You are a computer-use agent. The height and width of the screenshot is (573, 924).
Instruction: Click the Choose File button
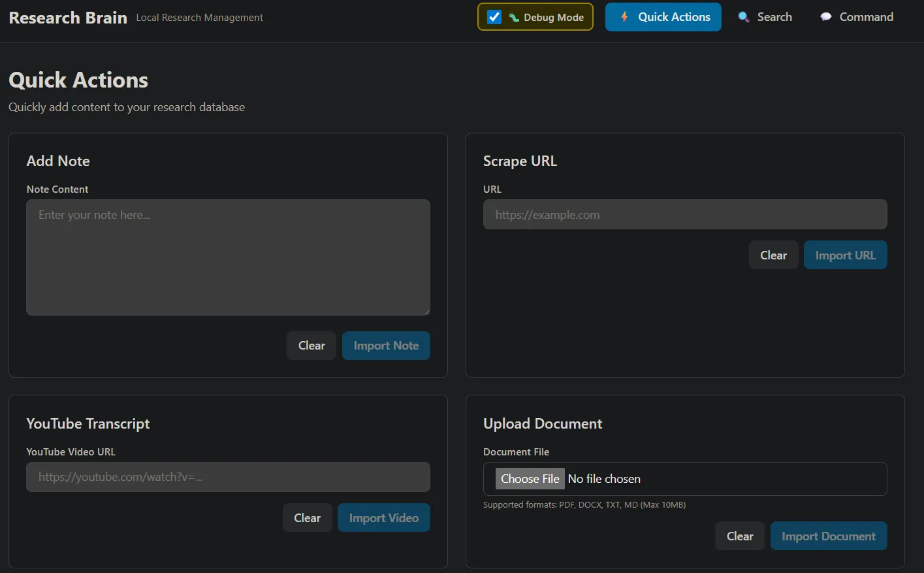pyautogui.click(x=530, y=479)
